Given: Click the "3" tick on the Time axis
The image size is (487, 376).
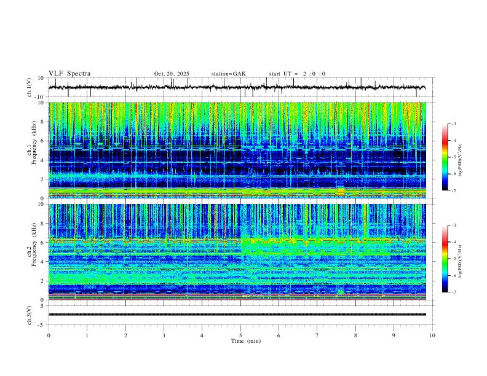Looking at the screenshot, I should (x=164, y=335).
